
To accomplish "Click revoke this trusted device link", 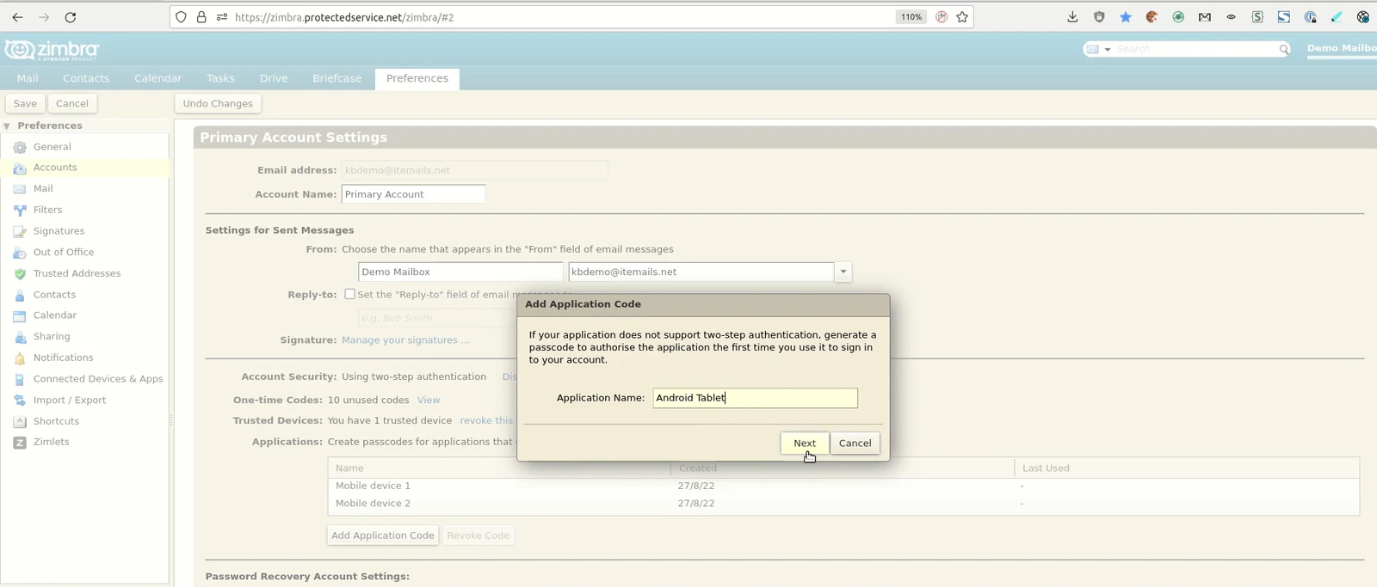I will (x=486, y=421).
